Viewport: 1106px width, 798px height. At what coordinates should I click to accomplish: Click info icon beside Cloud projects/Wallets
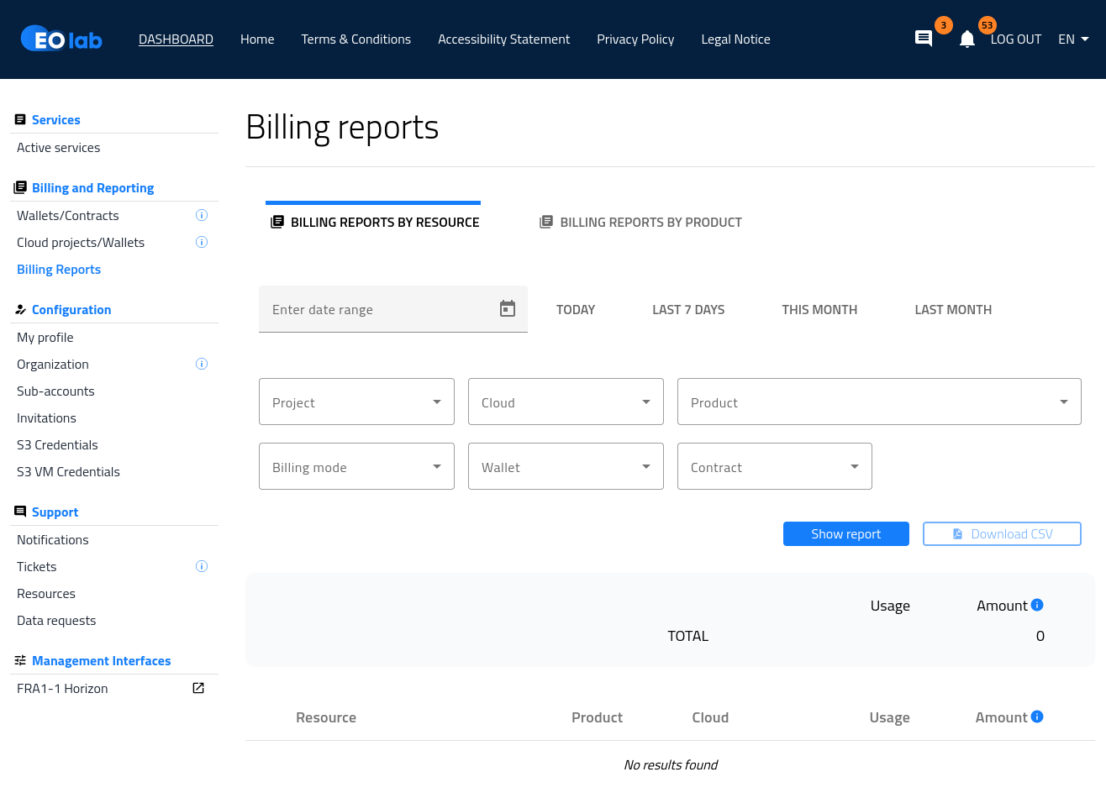pyautogui.click(x=202, y=242)
